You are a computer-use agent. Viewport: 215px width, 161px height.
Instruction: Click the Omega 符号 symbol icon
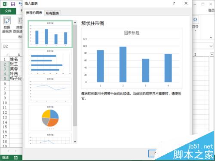click(x=195, y=20)
